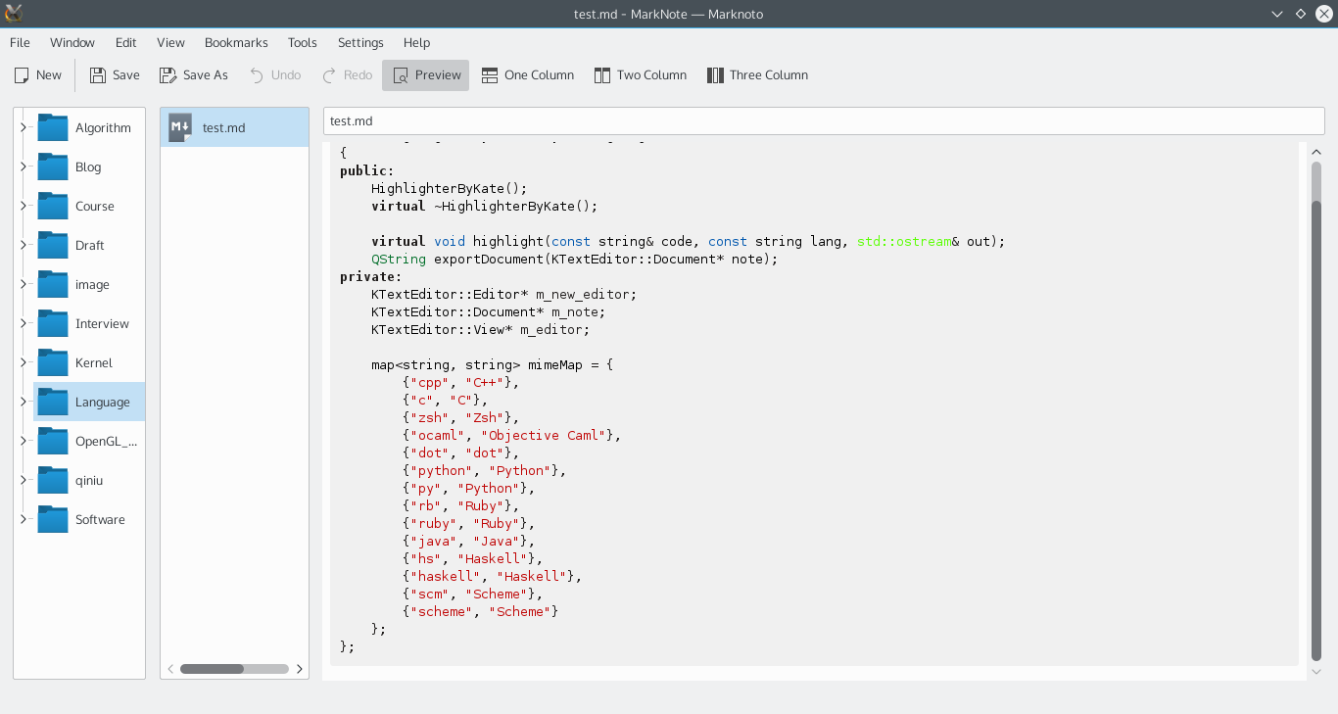Select the OpenGL_ folder icon

(53, 441)
